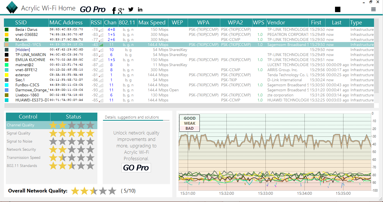Select the vnet-8FFE12 network
Image resolution: width=383 pixels, height=202 pixels.
189,70
